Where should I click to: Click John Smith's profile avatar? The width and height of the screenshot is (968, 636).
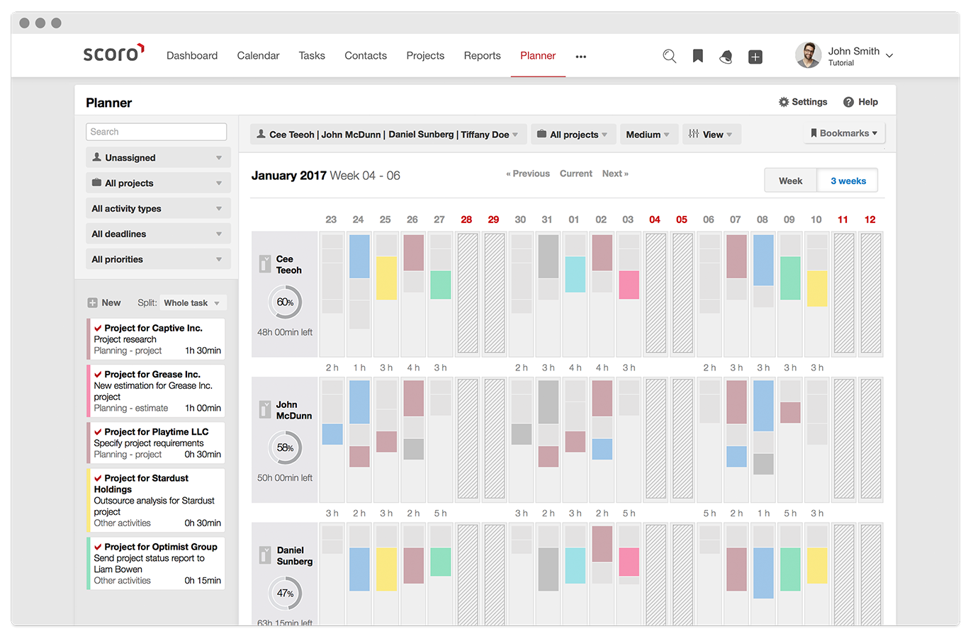(808, 55)
